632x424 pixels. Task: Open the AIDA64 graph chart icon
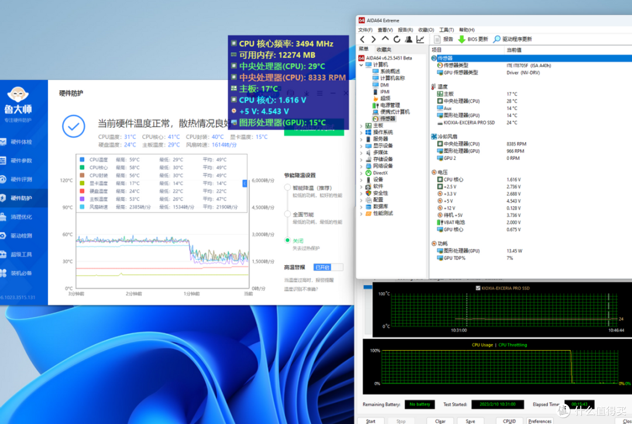420,39
